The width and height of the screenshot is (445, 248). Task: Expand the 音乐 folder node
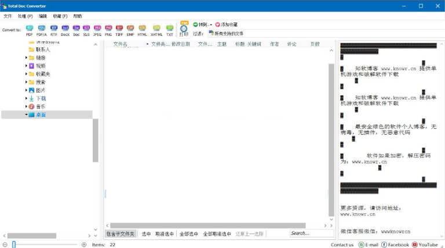[x=26, y=106]
